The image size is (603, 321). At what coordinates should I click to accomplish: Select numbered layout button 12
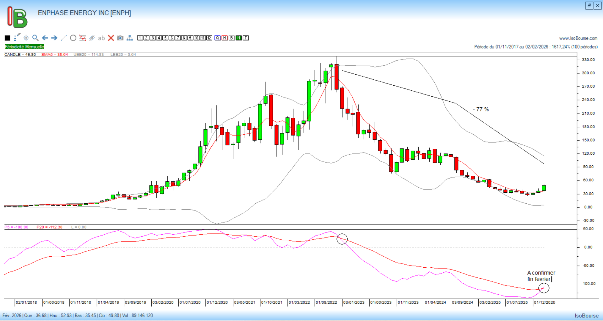pos(209,38)
